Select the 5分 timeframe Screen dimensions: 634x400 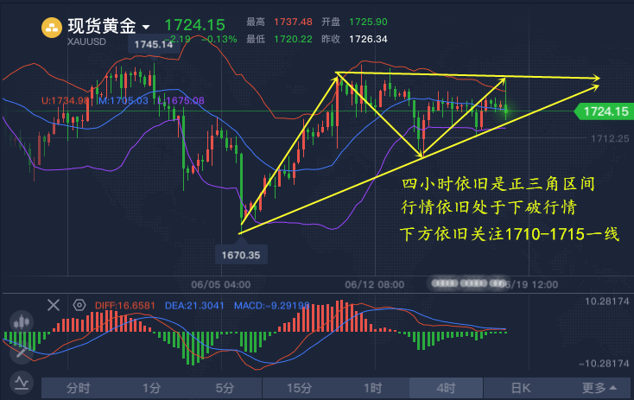click(225, 388)
